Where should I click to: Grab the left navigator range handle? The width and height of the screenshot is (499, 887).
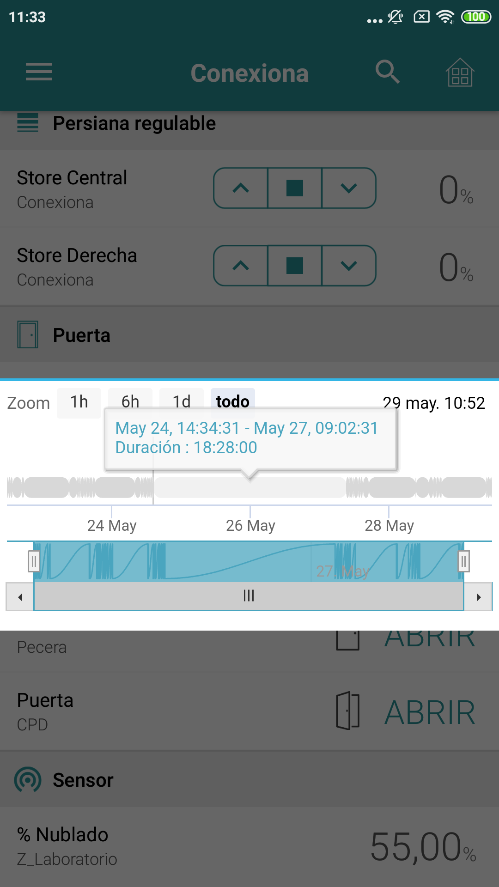tap(33, 561)
